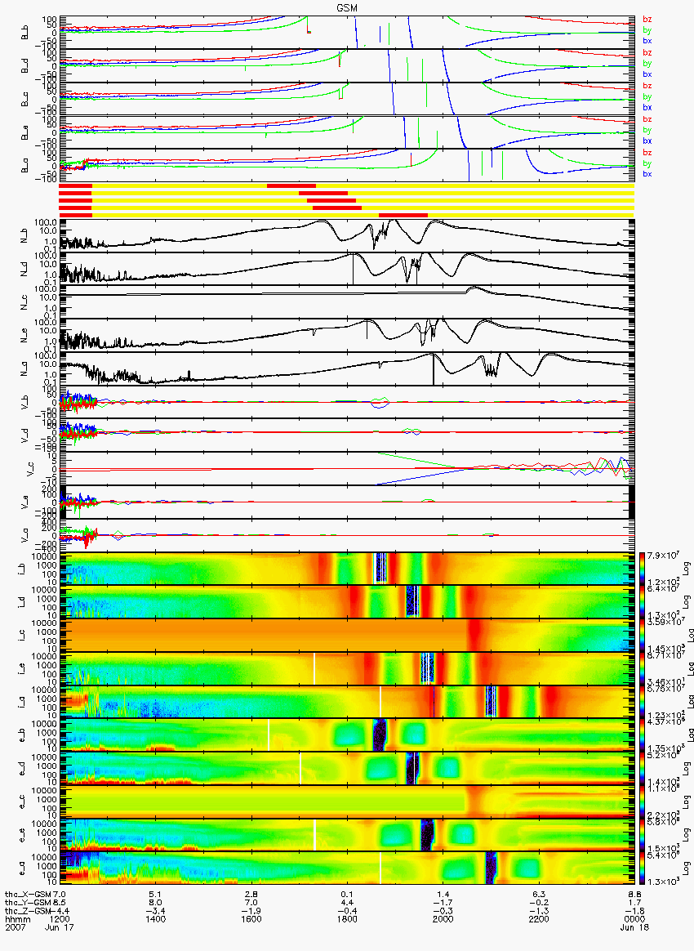
Task: Select the B_e panel axis label
Action: (x=24, y=132)
